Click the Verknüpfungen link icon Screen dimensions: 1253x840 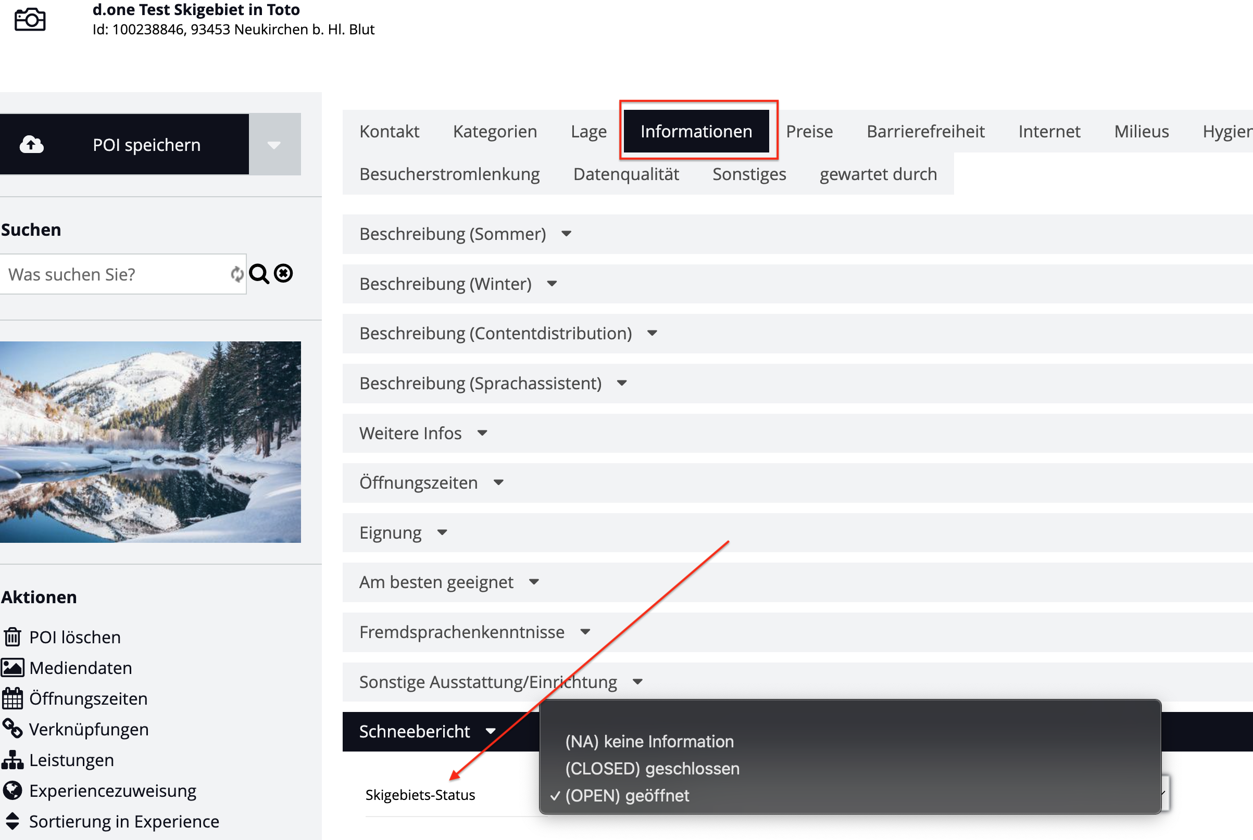tap(12, 729)
